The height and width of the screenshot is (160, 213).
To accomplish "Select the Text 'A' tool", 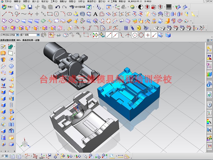I will tap(95, 14).
